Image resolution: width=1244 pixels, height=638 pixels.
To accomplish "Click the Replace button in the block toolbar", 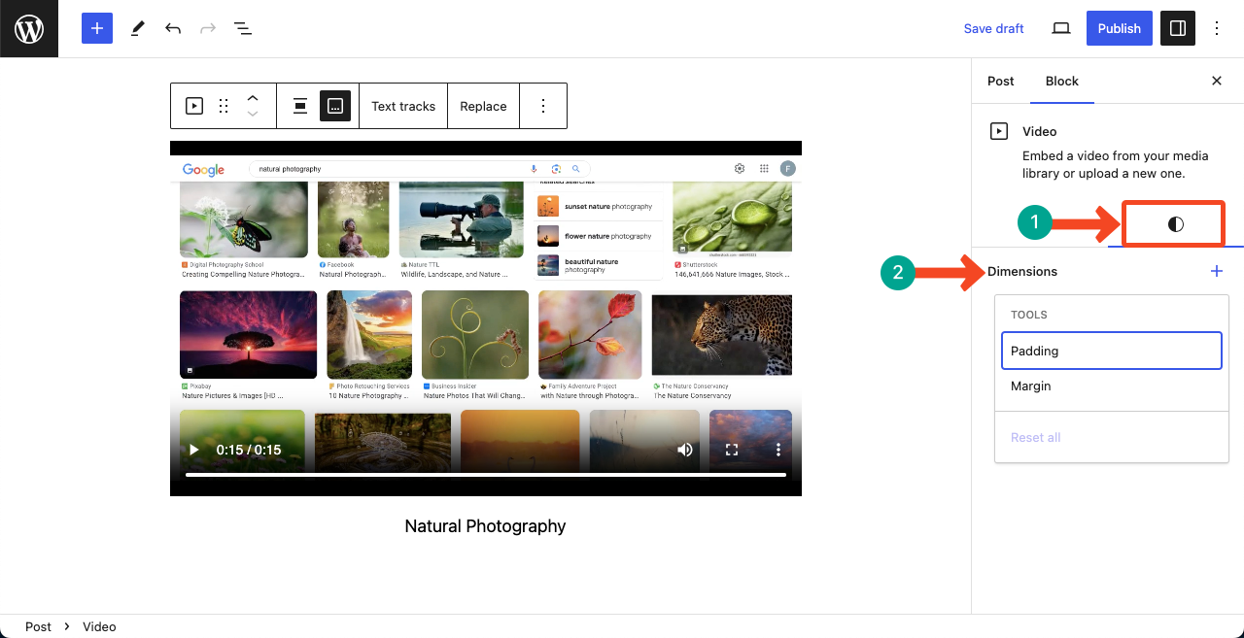I will click(483, 105).
